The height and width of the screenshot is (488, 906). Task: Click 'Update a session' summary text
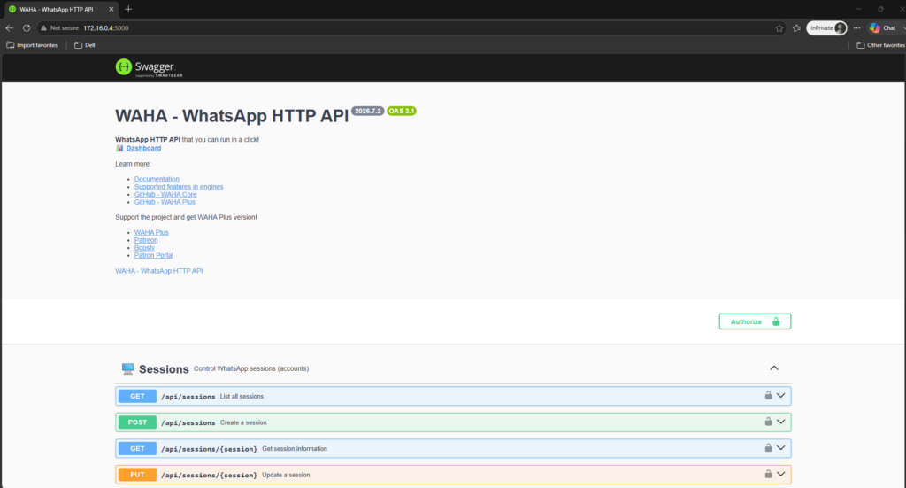coord(286,475)
